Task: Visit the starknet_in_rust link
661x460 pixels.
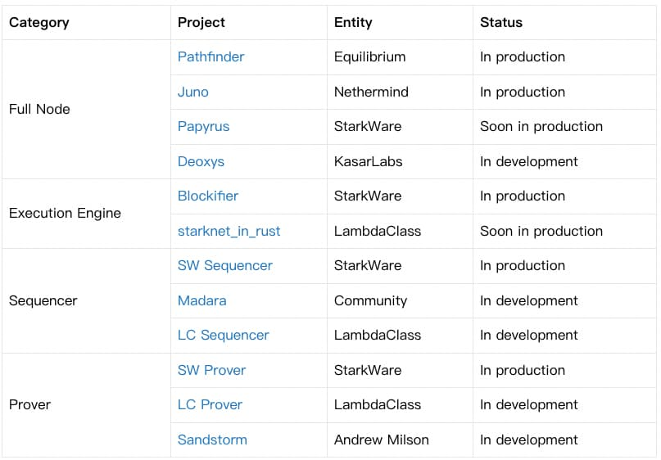Action: [x=229, y=231]
